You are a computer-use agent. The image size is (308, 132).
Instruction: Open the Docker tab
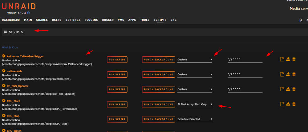pyautogui.click(x=108, y=20)
